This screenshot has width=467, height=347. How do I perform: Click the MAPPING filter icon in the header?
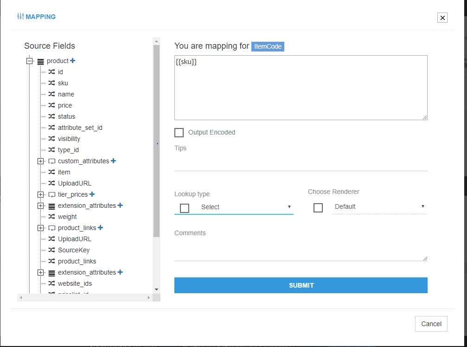20,16
